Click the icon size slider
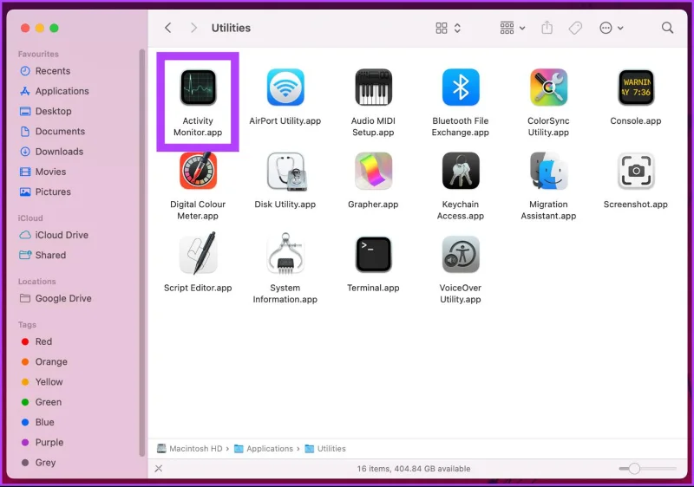694x487 pixels. pyautogui.click(x=647, y=469)
